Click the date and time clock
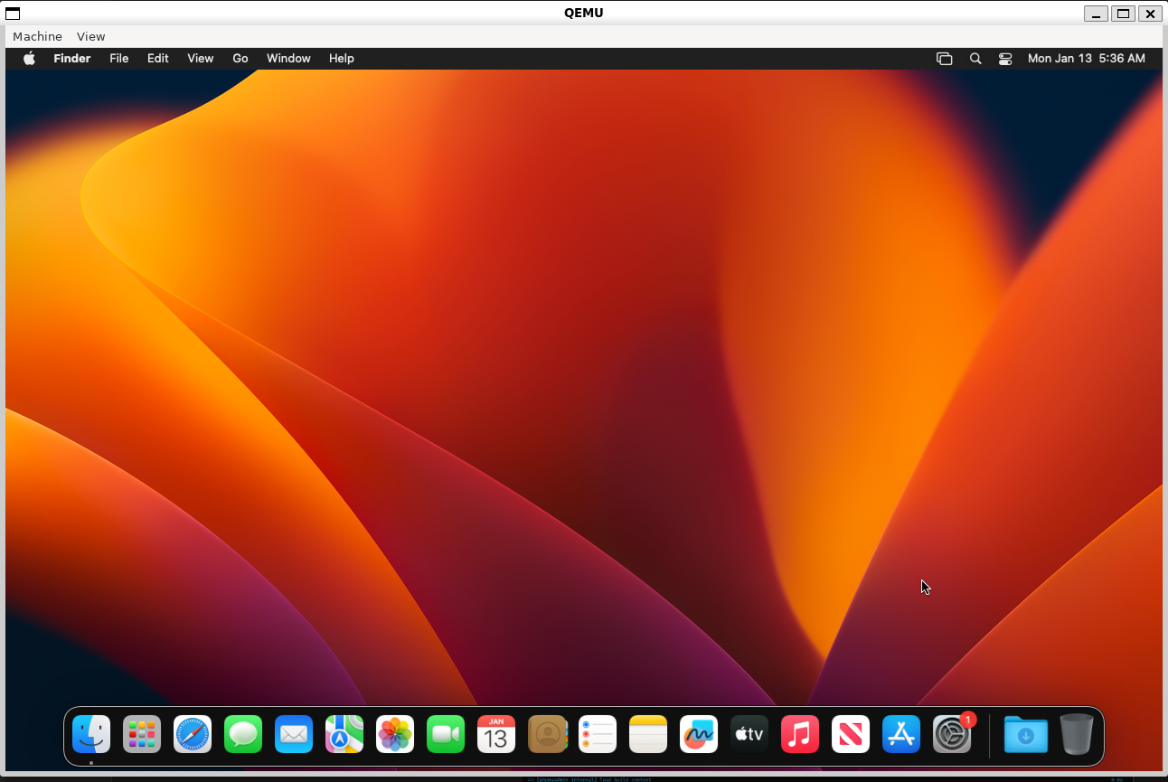Viewport: 1168px width, 782px height. [1086, 59]
